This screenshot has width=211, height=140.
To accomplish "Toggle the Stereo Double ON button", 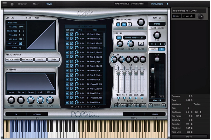I will (x=124, y=24).
